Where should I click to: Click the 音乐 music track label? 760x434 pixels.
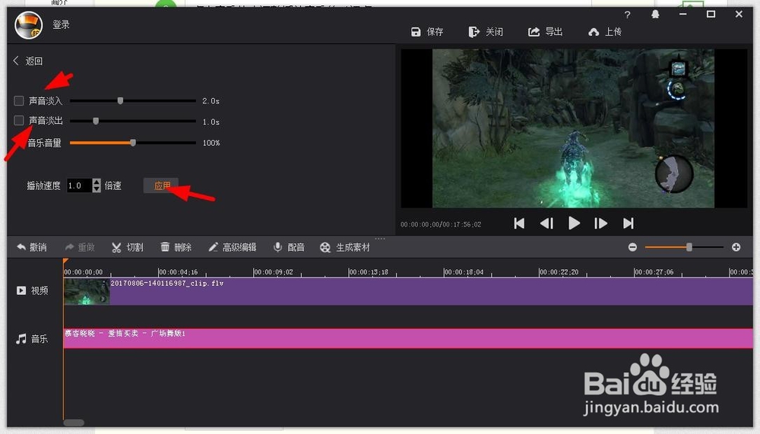[32, 338]
